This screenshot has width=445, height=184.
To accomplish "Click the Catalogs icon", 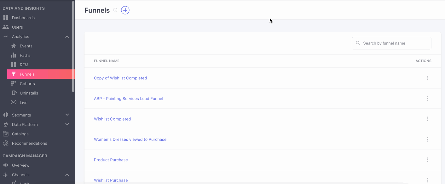I will (x=5, y=134).
